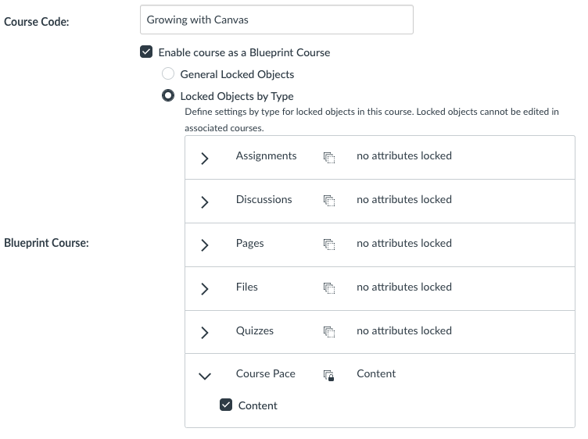The width and height of the screenshot is (588, 439).
Task: Expand the Pages lock settings
Action: point(205,245)
